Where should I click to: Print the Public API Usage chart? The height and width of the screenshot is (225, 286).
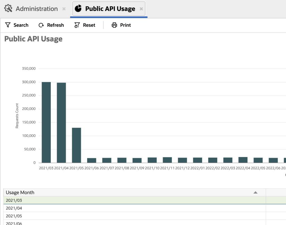(x=121, y=25)
